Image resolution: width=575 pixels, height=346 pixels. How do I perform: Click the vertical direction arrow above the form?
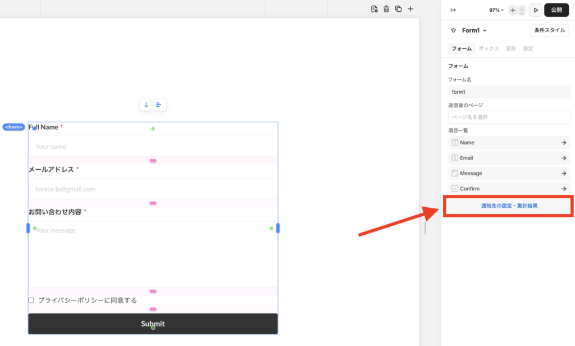pyautogui.click(x=146, y=104)
